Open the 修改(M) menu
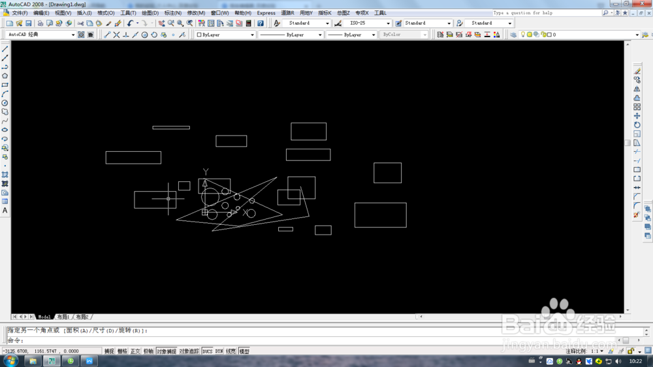653x367 pixels. tap(196, 13)
